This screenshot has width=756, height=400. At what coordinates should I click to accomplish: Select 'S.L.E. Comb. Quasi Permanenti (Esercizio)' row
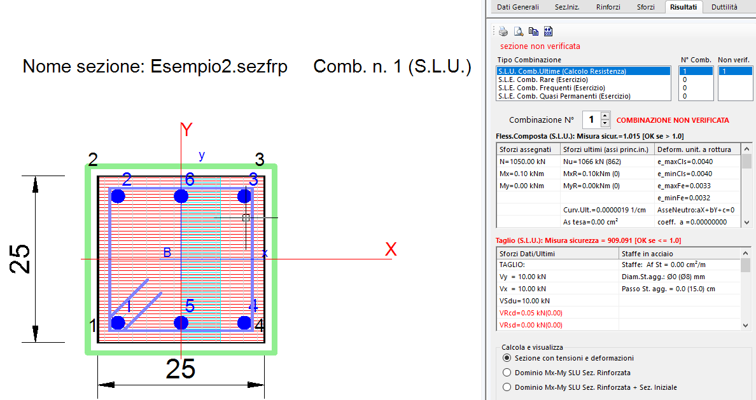coord(584,96)
